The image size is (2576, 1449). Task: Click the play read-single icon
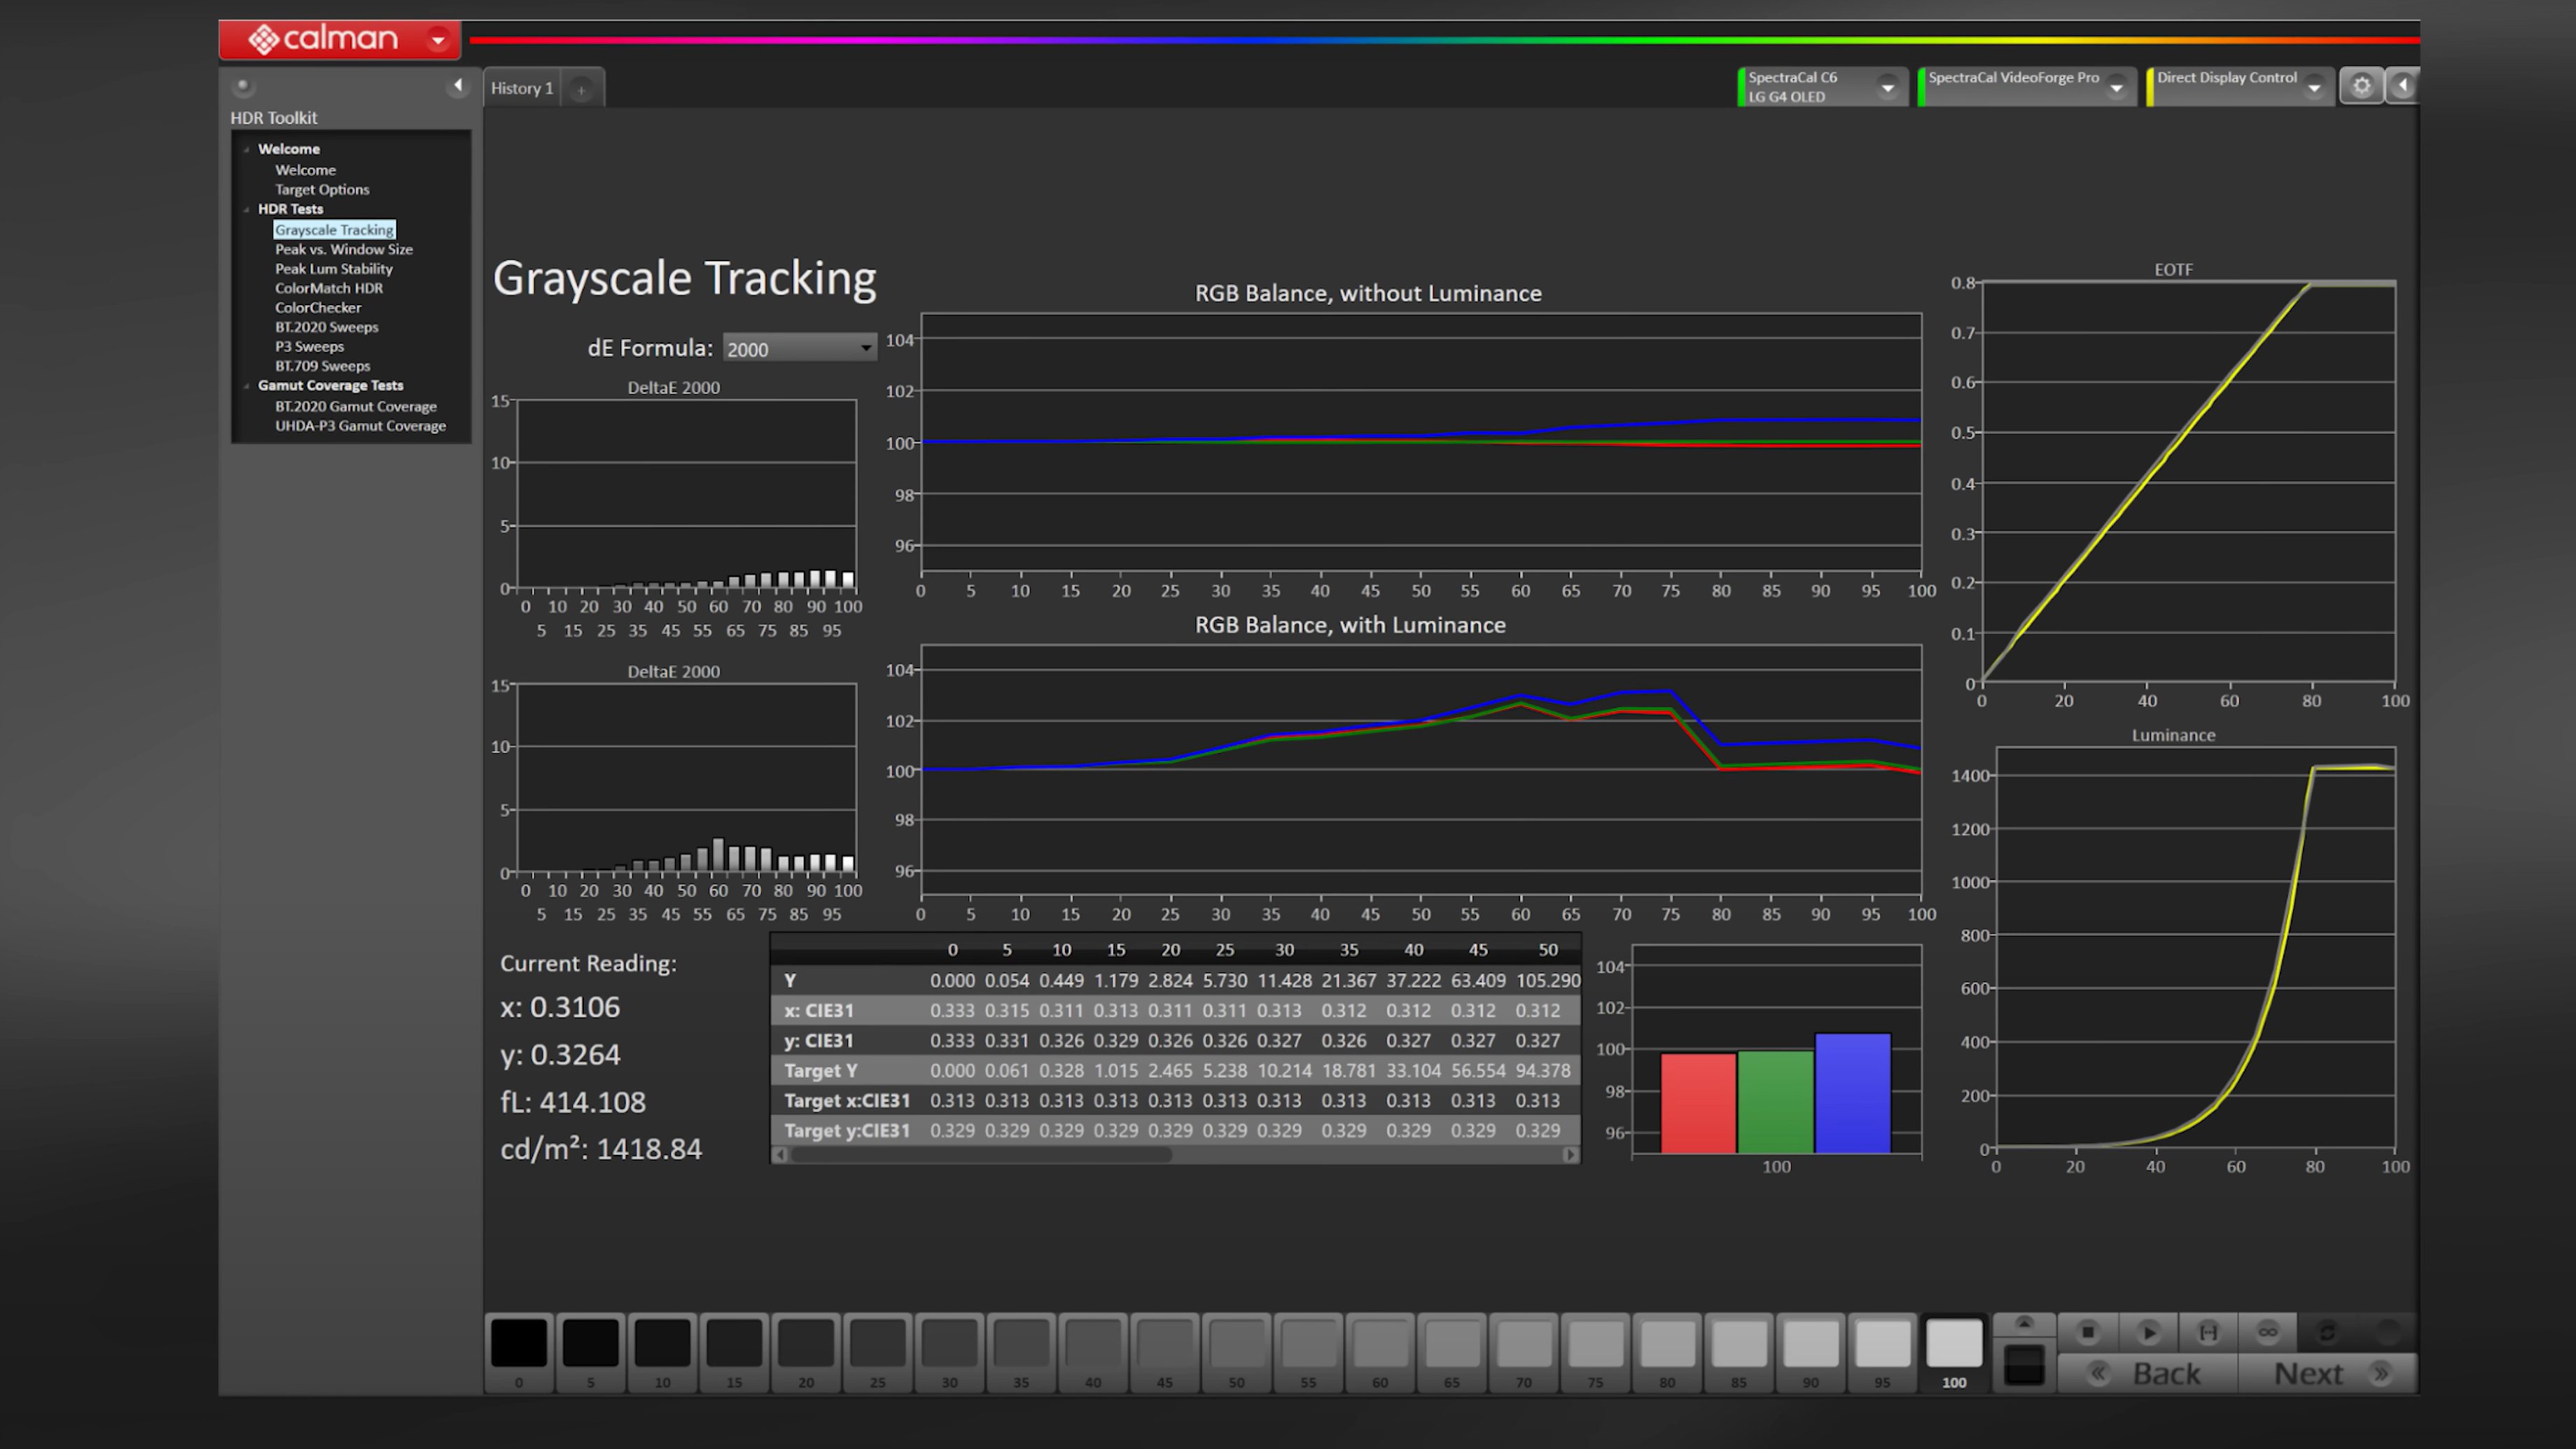coord(2148,1332)
